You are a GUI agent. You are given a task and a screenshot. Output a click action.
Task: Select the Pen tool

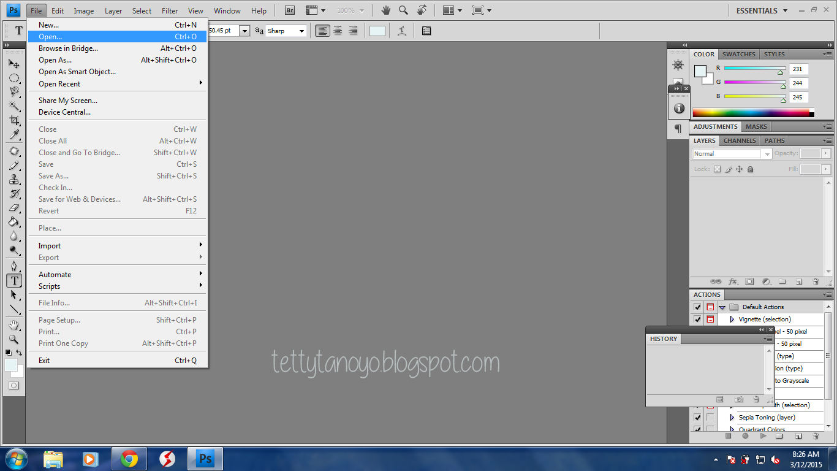point(14,266)
